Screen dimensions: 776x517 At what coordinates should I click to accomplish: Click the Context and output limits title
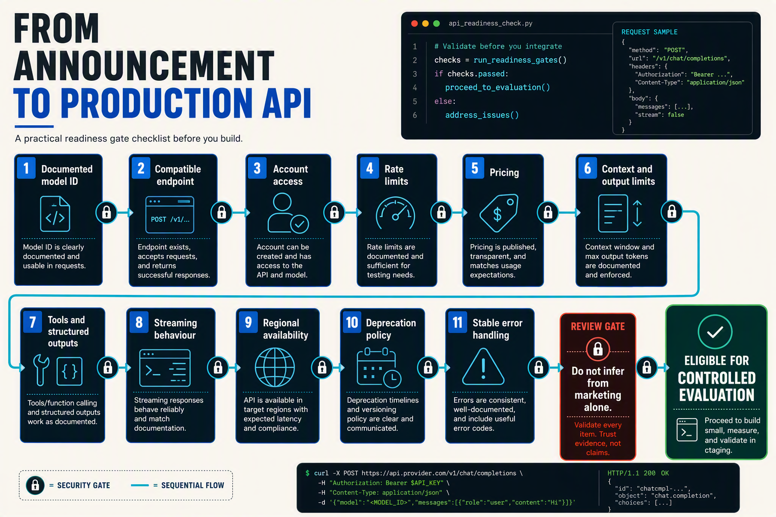628,175
